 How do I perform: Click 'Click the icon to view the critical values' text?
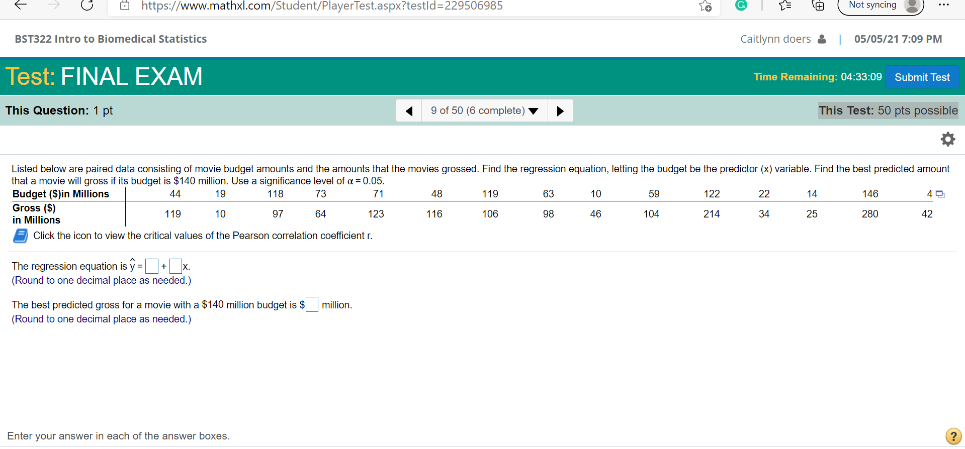click(203, 236)
